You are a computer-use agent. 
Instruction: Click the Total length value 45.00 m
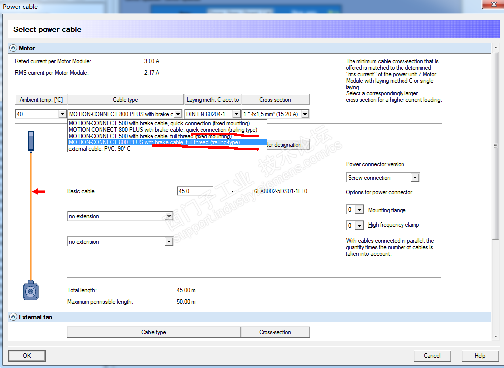click(186, 290)
